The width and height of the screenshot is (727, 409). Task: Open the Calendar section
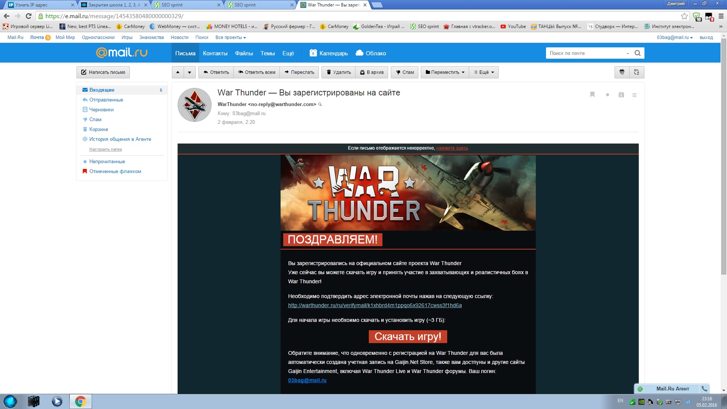pos(329,53)
